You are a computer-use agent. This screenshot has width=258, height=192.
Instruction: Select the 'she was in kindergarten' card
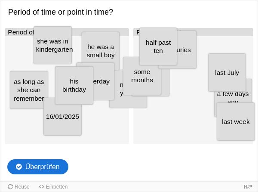52,45
